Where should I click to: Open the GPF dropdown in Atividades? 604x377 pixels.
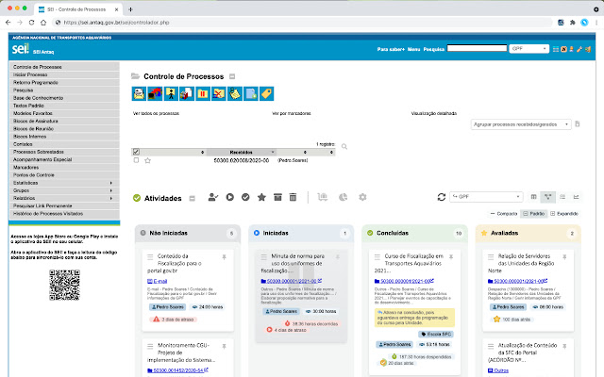[486, 197]
